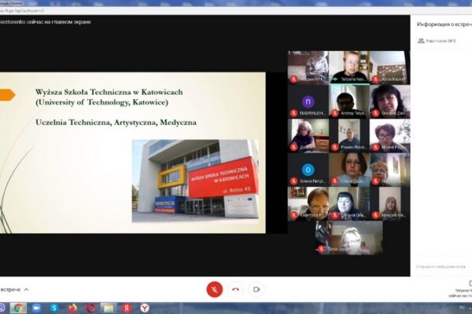Image resolution: width=472 pixels, height=314 pixels.
Task: Click the muted mic icon on Олена Петр tile
Action: (x=293, y=181)
